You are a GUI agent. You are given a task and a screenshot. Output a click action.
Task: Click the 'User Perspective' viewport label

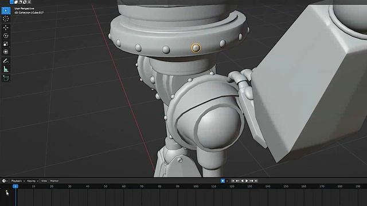[24, 9]
